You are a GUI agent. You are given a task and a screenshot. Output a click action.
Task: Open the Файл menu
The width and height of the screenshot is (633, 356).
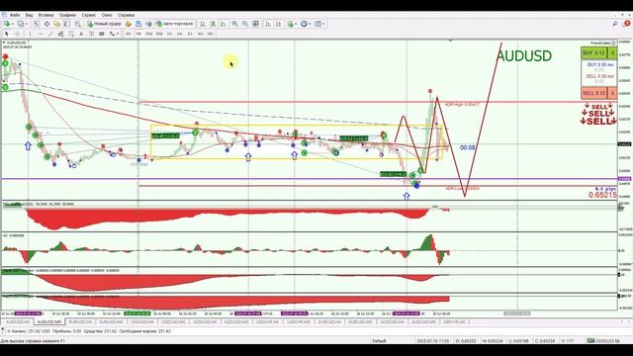pos(15,15)
